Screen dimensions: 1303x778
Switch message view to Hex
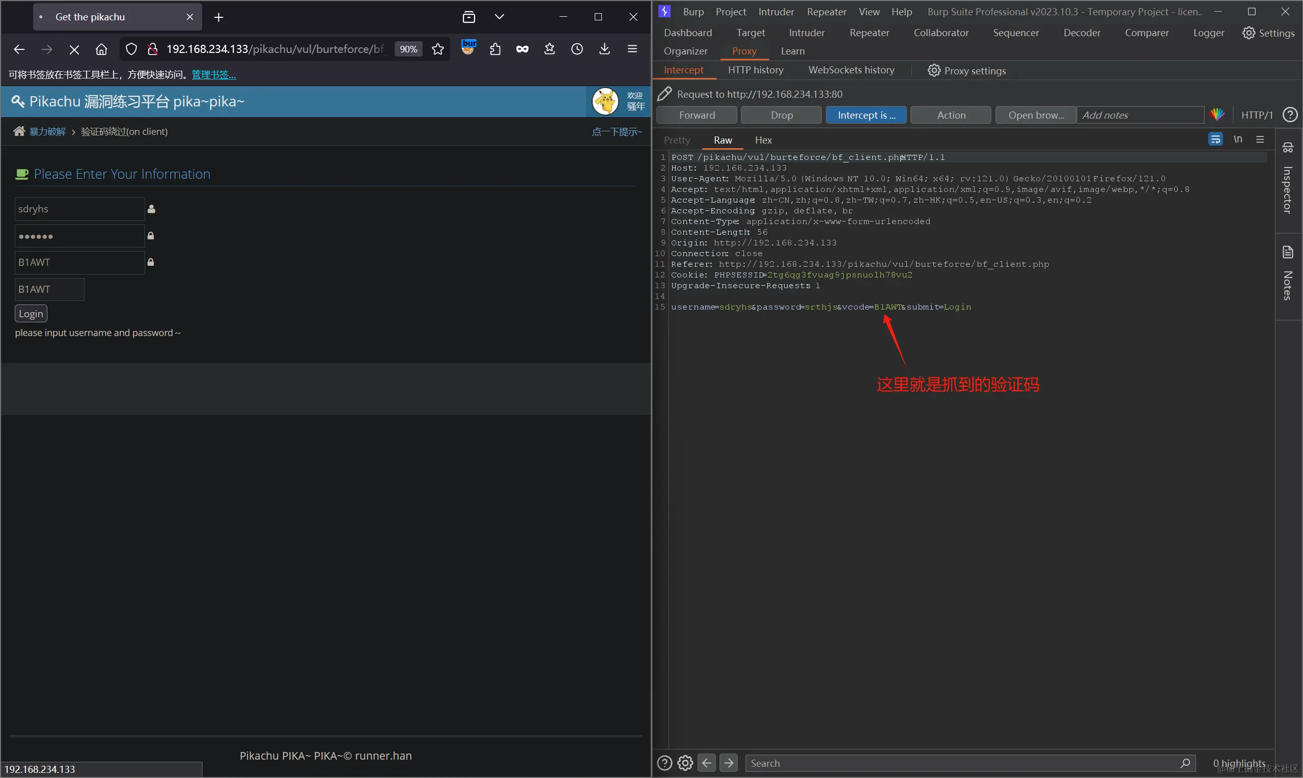(x=763, y=140)
